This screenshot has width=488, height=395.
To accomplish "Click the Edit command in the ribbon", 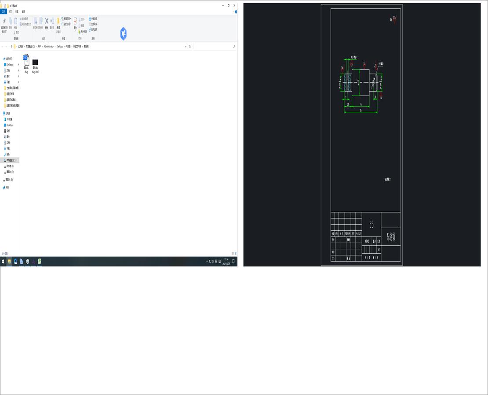I will (81, 26).
